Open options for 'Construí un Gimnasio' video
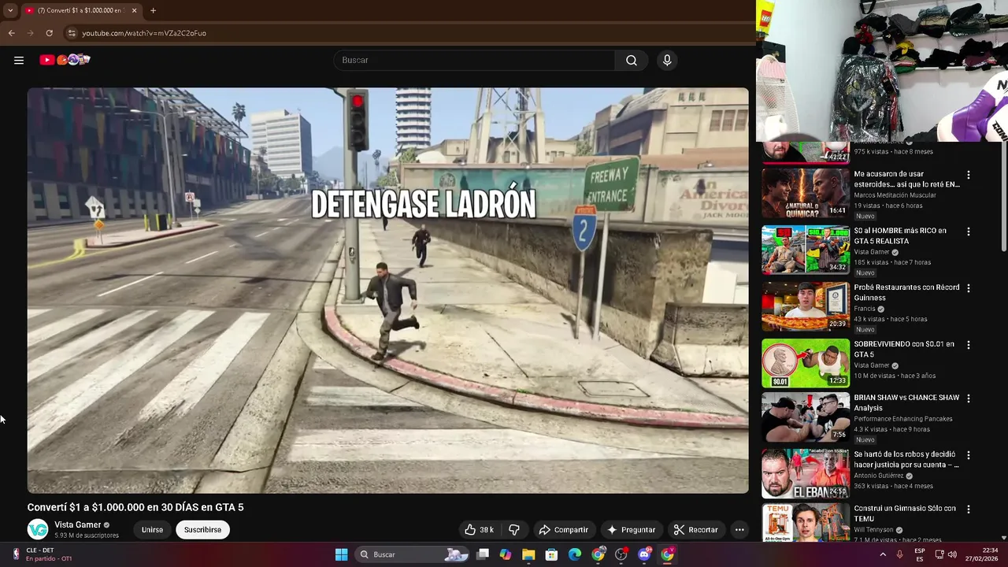The width and height of the screenshot is (1008, 567). [x=969, y=510]
